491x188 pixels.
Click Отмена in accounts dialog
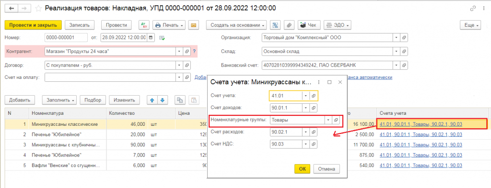point(327,169)
